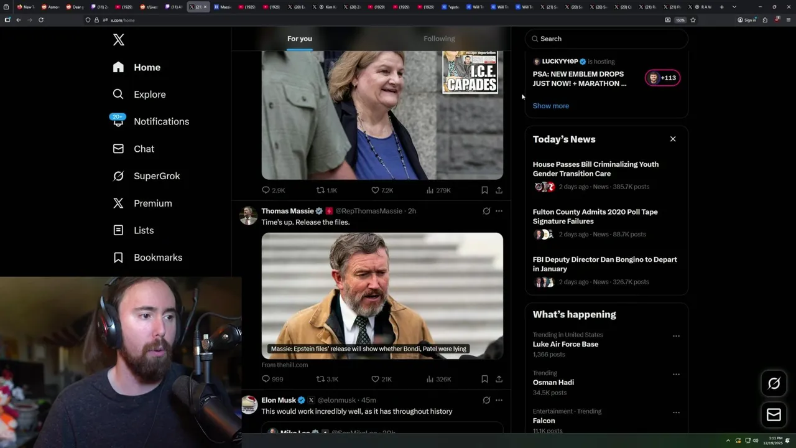Switch to the Following tab
The width and height of the screenshot is (796, 448).
point(439,39)
